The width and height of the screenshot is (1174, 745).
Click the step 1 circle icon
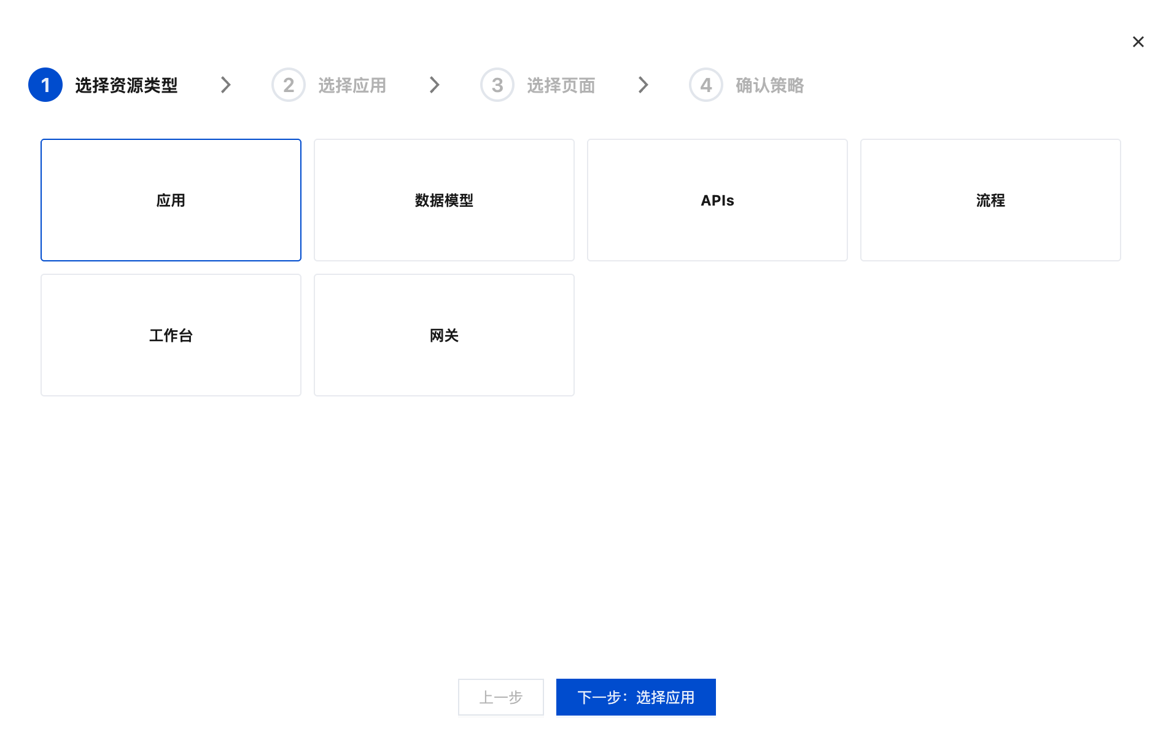pyautogui.click(x=45, y=85)
